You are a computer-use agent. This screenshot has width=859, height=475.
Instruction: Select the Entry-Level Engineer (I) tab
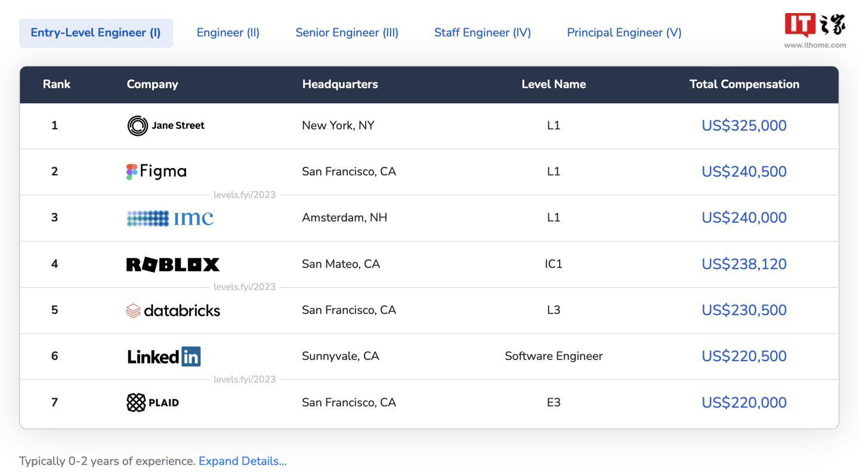(x=96, y=33)
